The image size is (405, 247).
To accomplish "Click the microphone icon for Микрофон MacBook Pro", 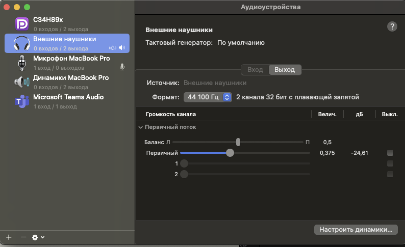I will [21, 63].
